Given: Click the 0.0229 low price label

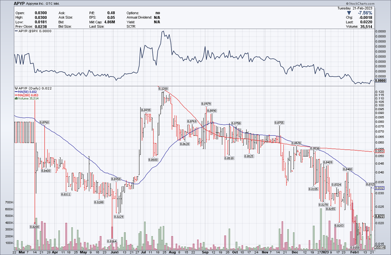Looking at the screenshot, I should pos(118,216).
